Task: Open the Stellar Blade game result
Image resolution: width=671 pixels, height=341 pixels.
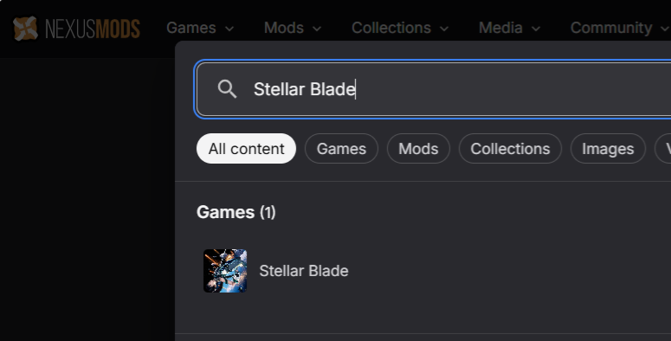Action: pyautogui.click(x=304, y=271)
